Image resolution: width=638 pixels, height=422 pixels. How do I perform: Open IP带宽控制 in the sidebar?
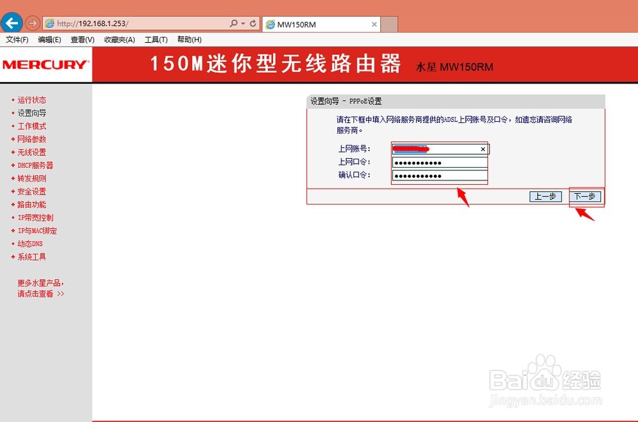pos(35,217)
